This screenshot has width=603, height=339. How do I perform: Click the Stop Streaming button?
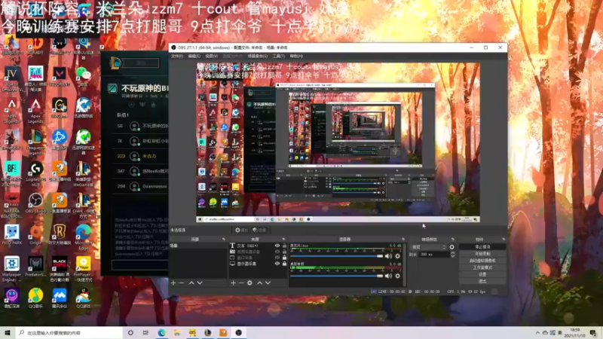[482, 247]
